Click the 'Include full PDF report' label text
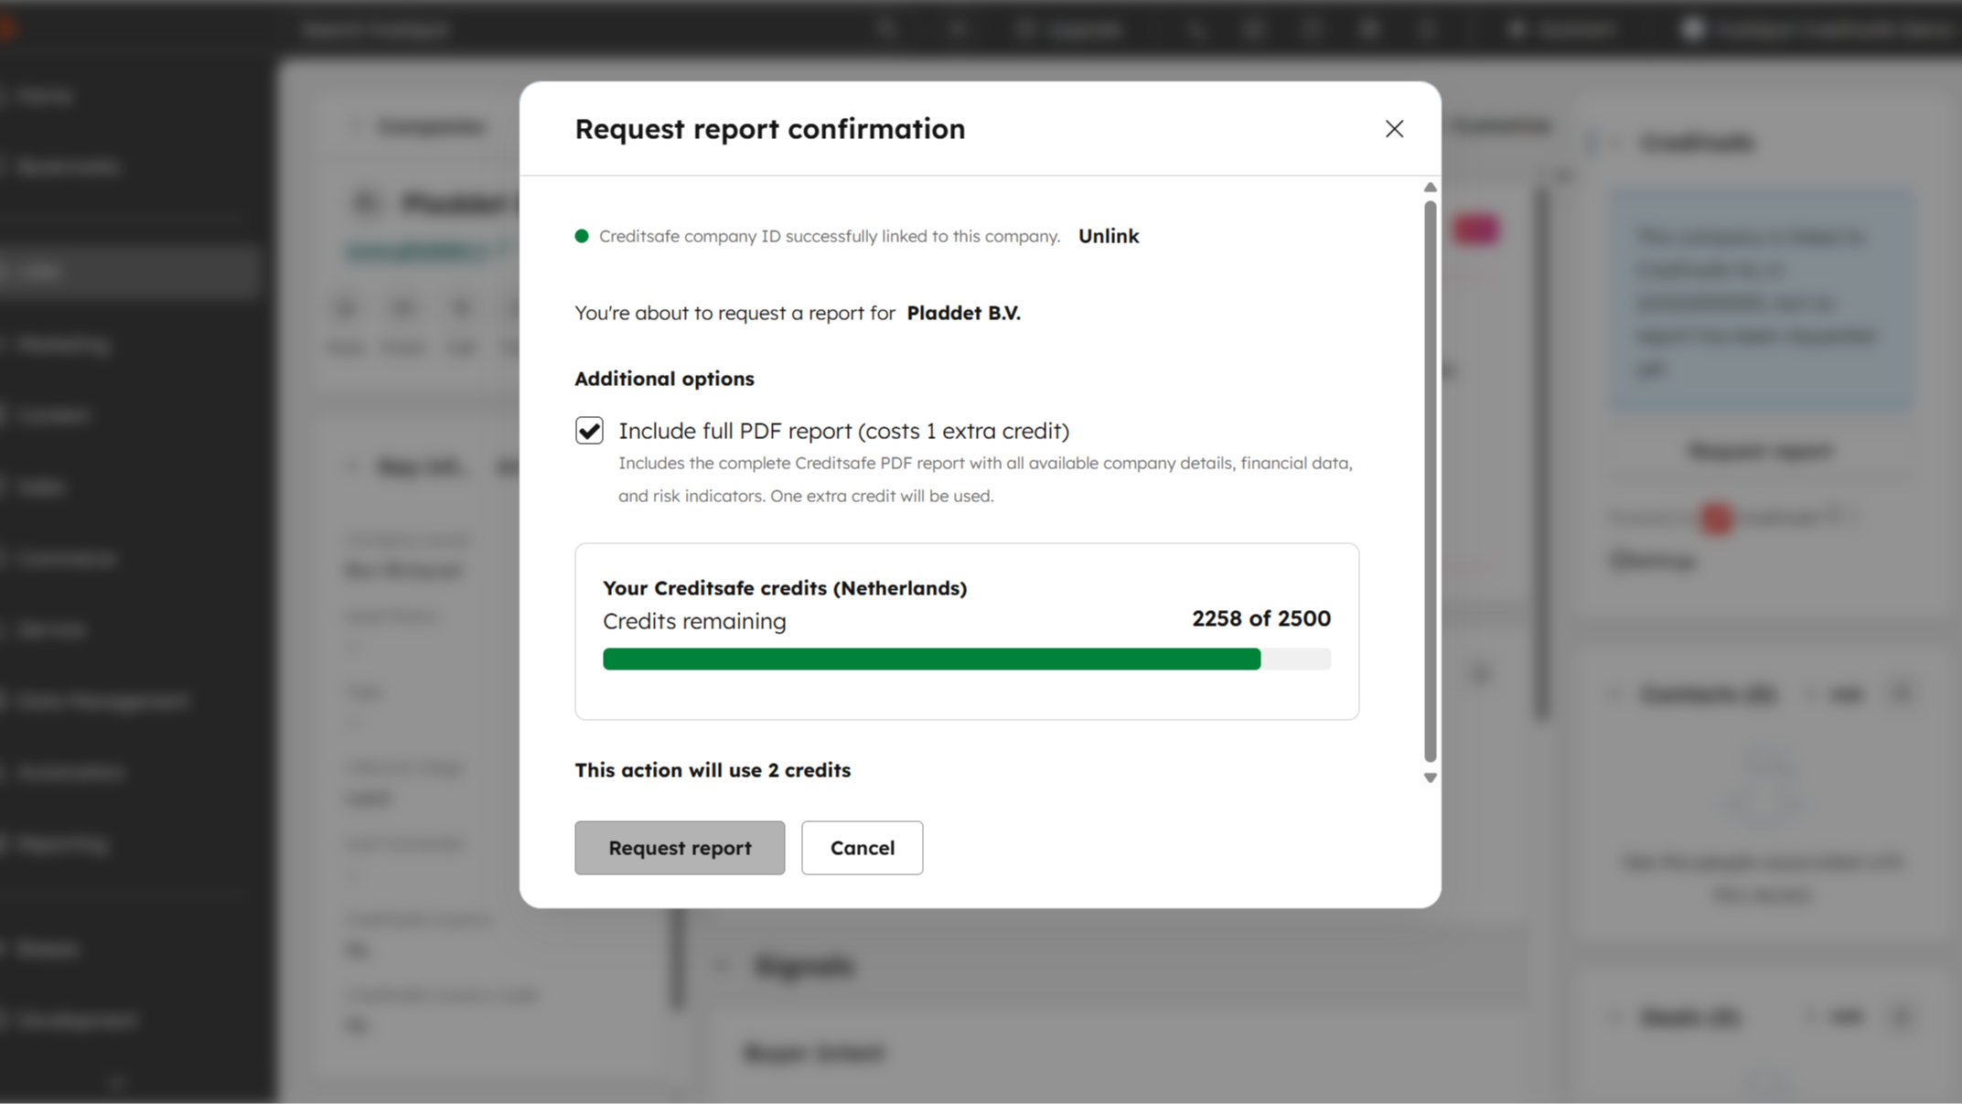 coord(842,431)
